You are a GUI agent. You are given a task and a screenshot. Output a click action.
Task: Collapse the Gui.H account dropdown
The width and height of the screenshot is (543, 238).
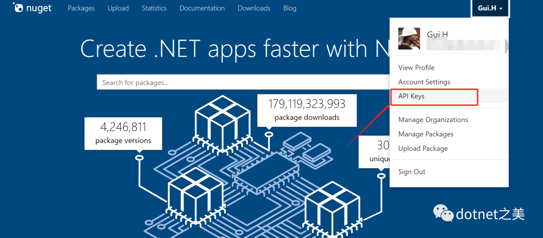point(490,9)
